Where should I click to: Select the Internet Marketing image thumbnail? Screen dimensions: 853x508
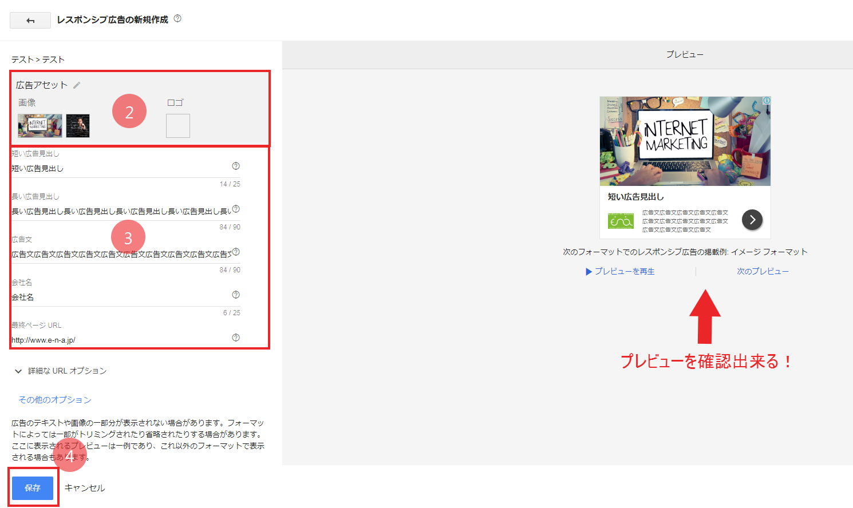[40, 126]
